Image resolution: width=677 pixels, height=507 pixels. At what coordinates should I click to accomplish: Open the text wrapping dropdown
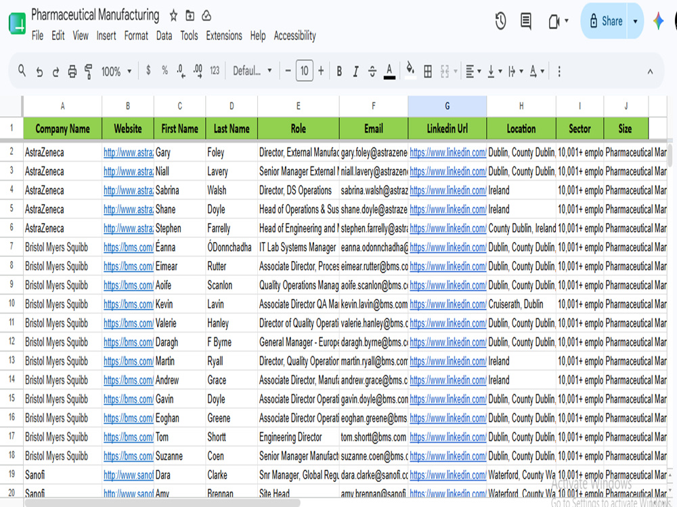(515, 72)
